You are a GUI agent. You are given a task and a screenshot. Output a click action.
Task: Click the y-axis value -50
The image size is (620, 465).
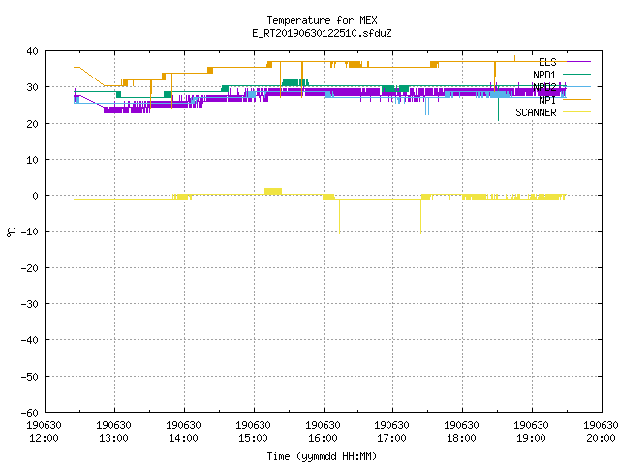pos(30,377)
